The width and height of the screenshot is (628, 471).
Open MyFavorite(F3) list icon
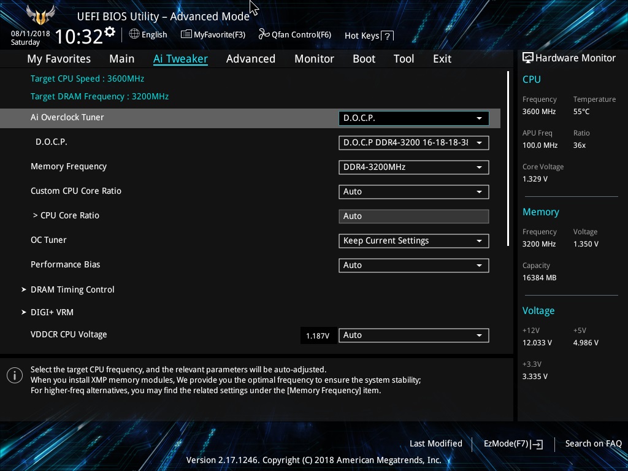[x=186, y=34]
